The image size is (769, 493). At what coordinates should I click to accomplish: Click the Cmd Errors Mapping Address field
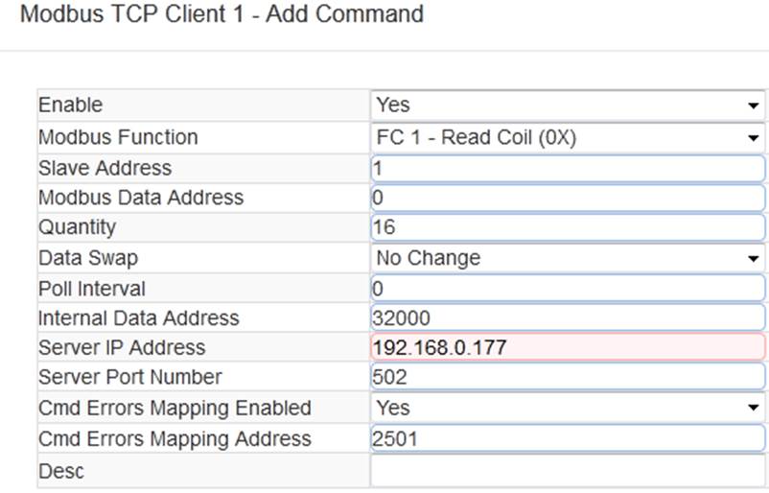(x=568, y=438)
